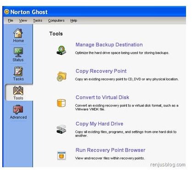
Task: Click the Advanced label in sidebar
Action: click(x=18, y=117)
